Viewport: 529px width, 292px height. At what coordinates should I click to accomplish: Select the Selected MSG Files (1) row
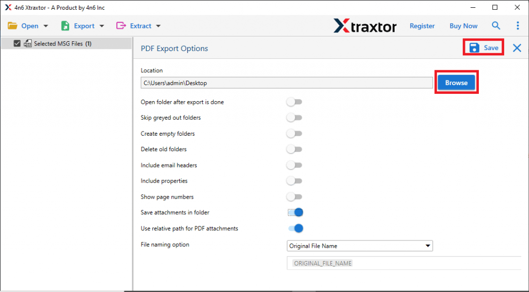[66, 43]
